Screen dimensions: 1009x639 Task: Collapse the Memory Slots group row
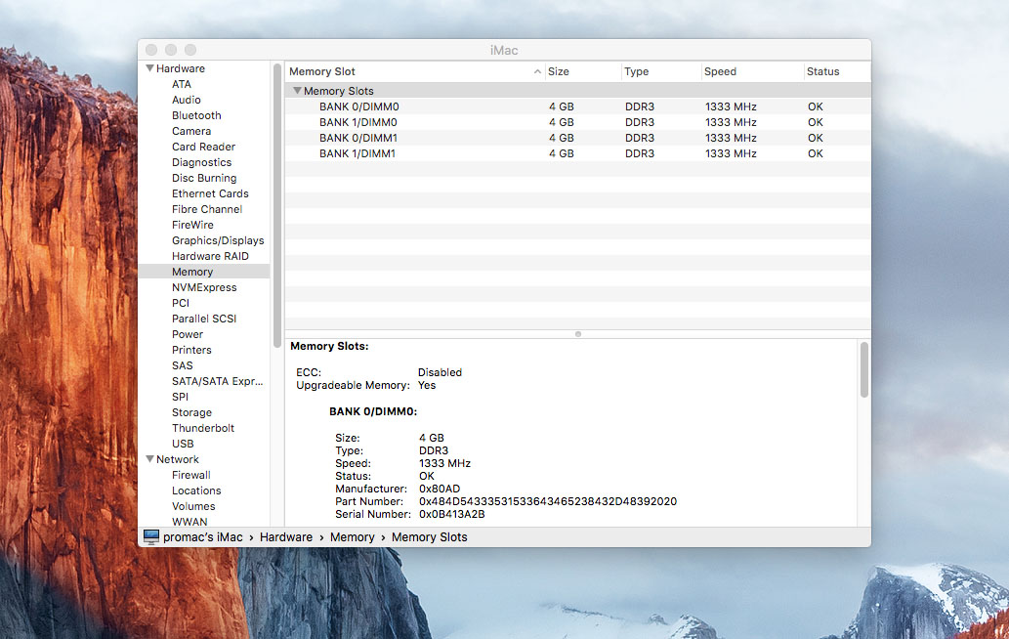pos(297,91)
